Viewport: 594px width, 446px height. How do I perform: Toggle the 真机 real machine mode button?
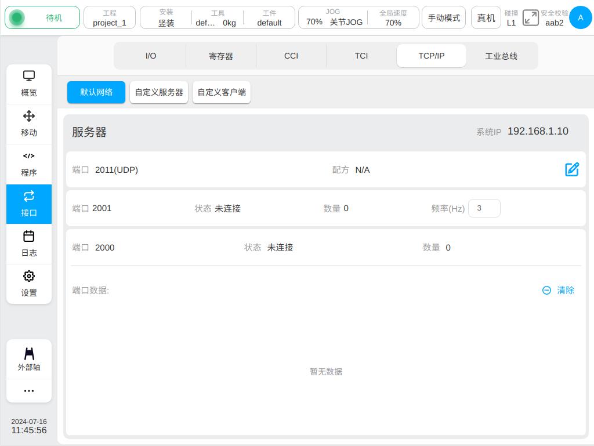(486, 18)
